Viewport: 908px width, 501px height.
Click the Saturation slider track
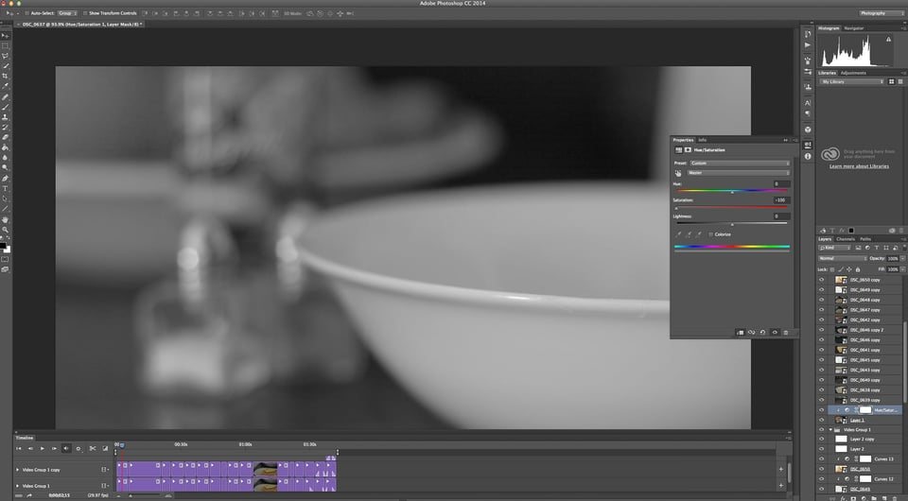click(731, 206)
